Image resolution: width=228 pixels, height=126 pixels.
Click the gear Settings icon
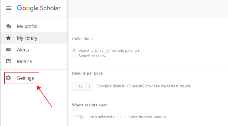tap(8, 78)
